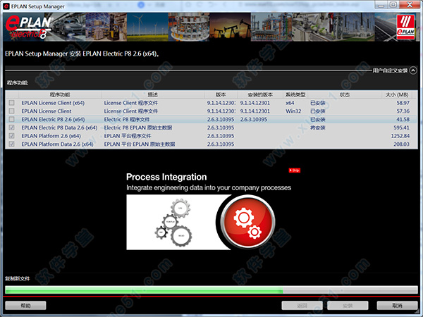
Task: Toggle the EPLAN License Client (x64) checkbox
Action: 11,103
